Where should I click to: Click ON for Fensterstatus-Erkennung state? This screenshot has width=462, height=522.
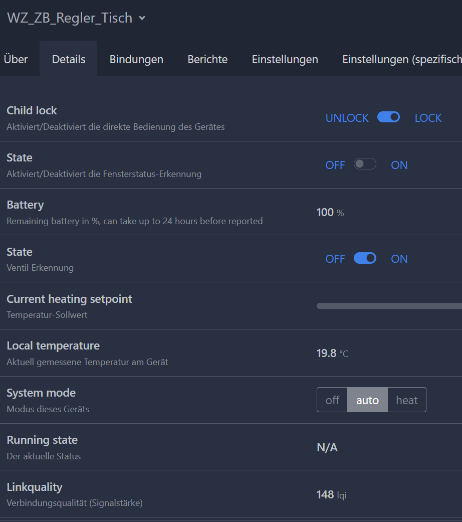click(x=399, y=165)
